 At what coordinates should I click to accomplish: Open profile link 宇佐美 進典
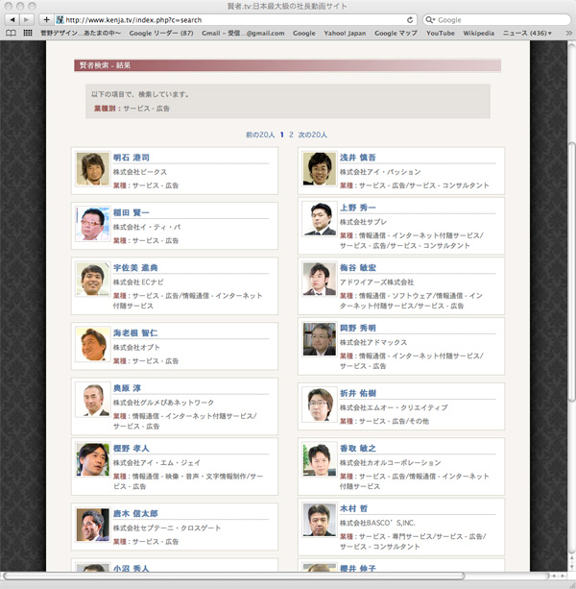(x=135, y=268)
